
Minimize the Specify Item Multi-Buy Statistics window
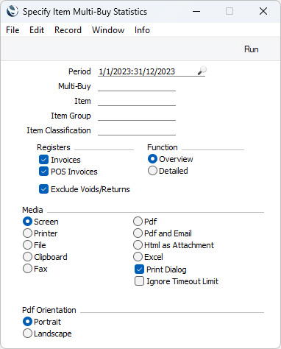196,11
